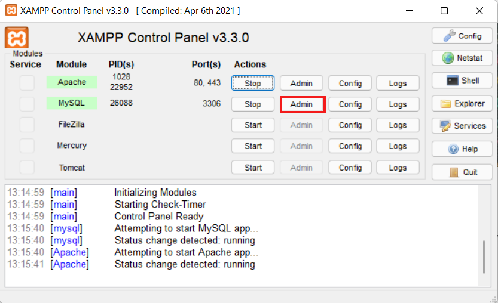
Task: Click the Tomcat module label
Action: point(72,168)
